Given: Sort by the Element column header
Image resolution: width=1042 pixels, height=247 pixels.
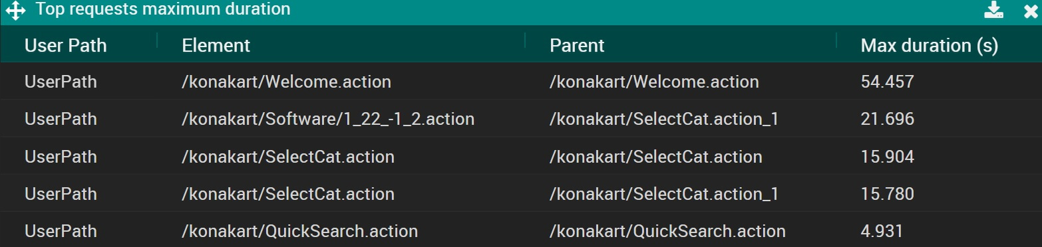Looking at the screenshot, I should (216, 45).
